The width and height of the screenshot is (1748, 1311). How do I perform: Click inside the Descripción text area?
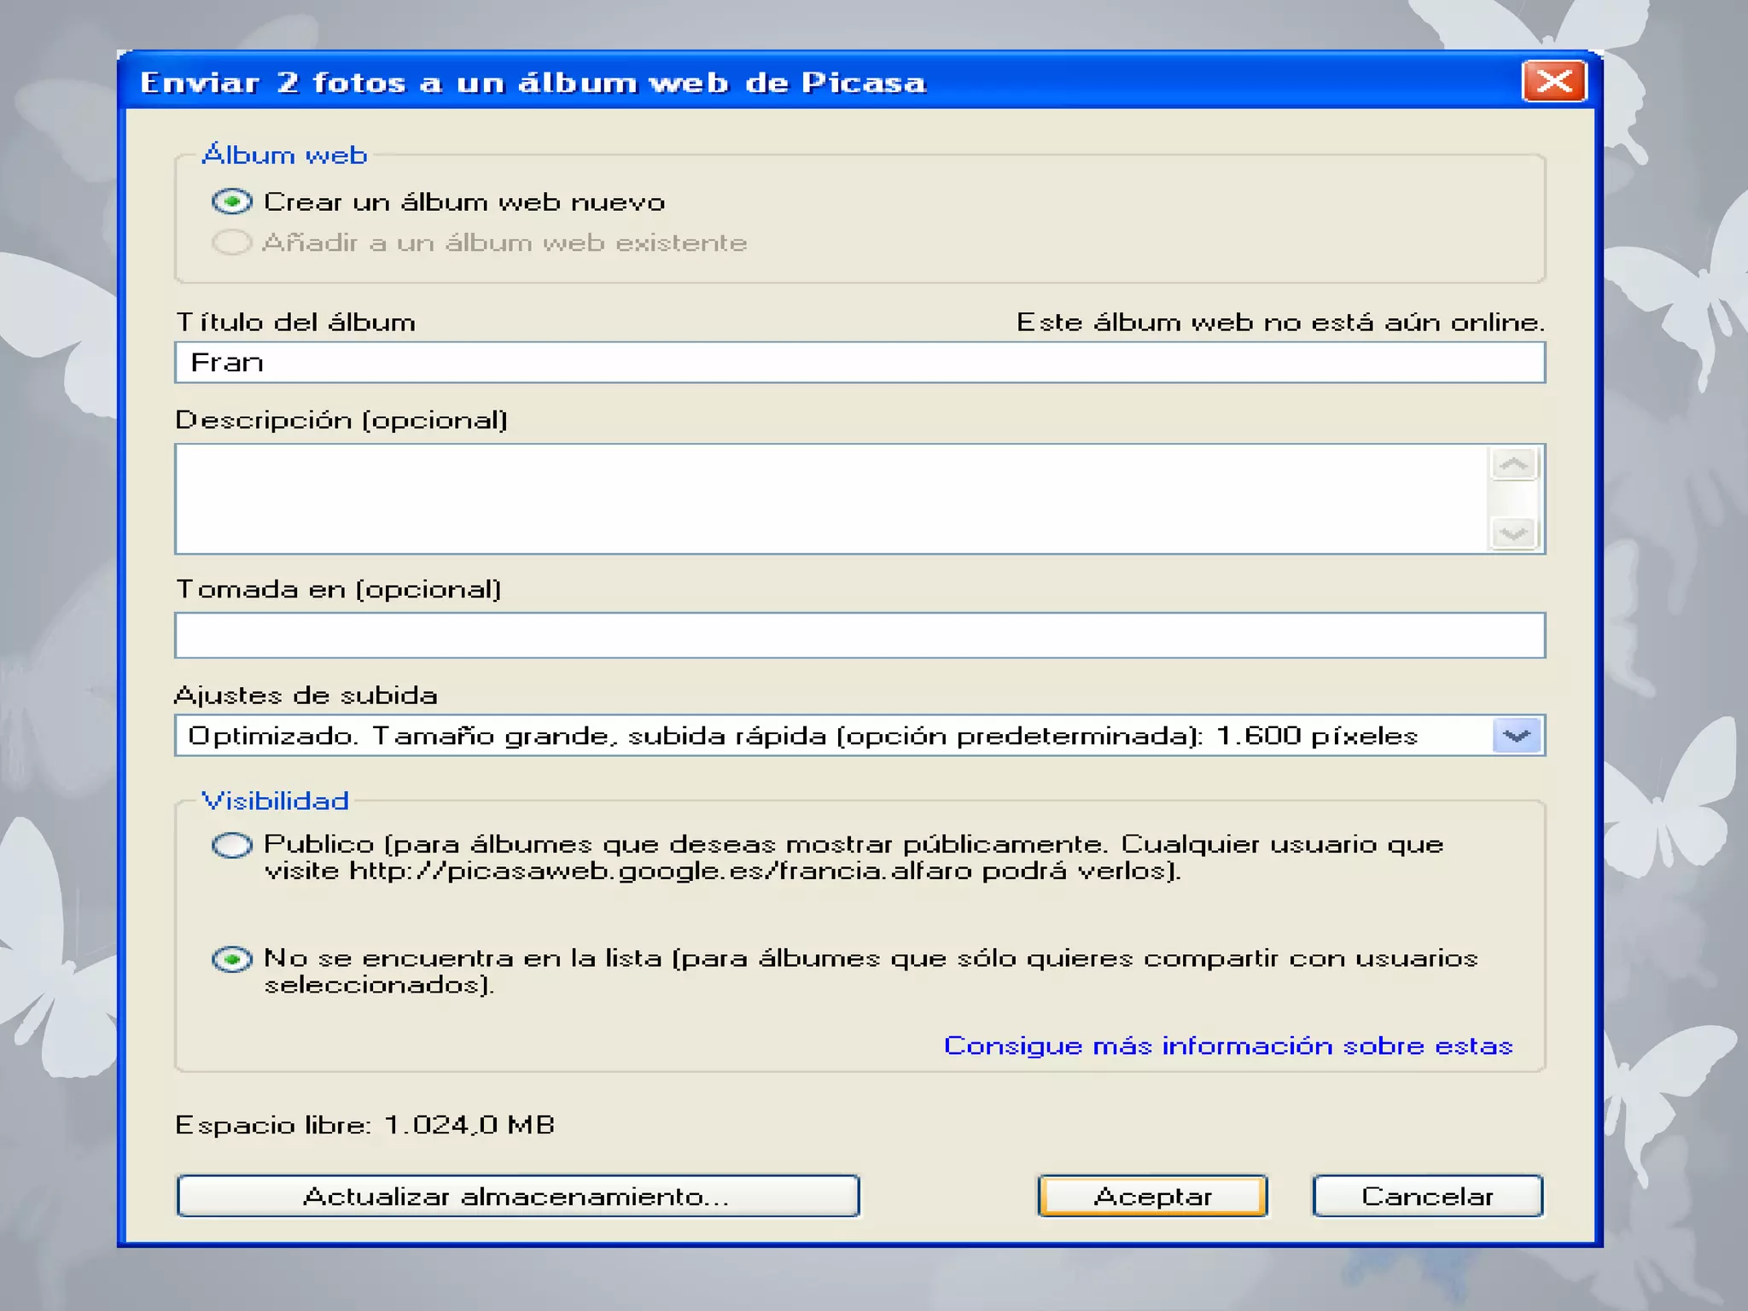click(831, 498)
